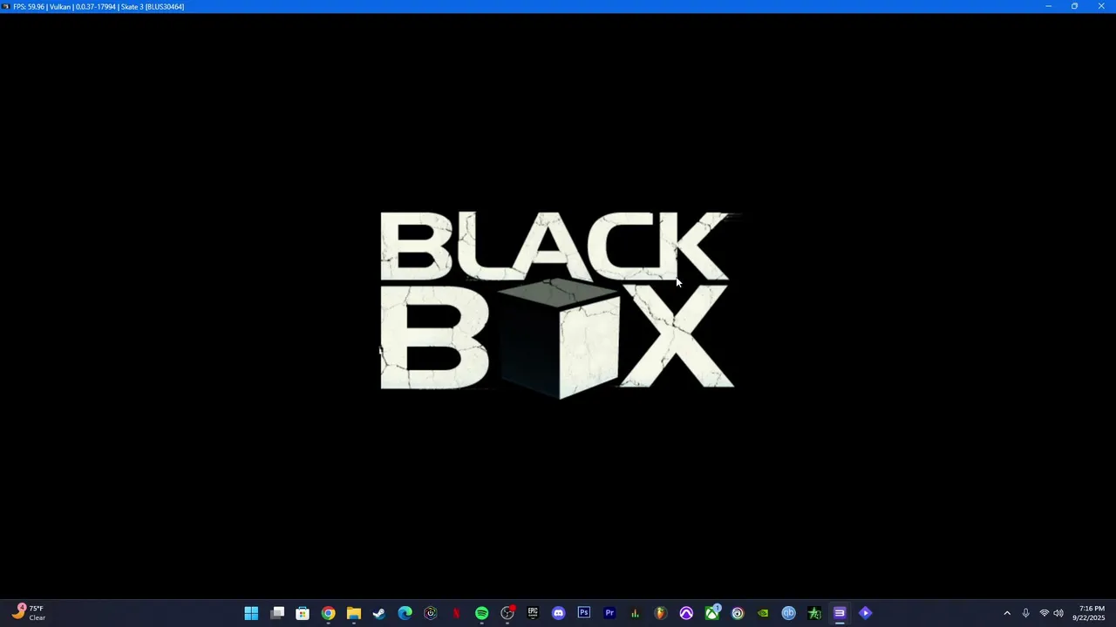1116x627 pixels.
Task: Show hidden system tray icons
Action: click(1007, 613)
